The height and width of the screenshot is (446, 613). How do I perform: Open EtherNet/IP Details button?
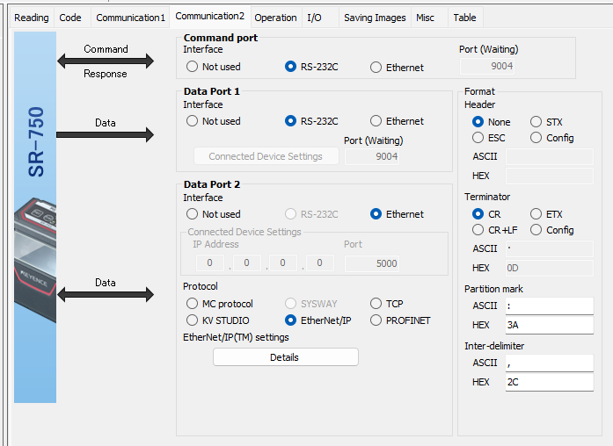(285, 357)
